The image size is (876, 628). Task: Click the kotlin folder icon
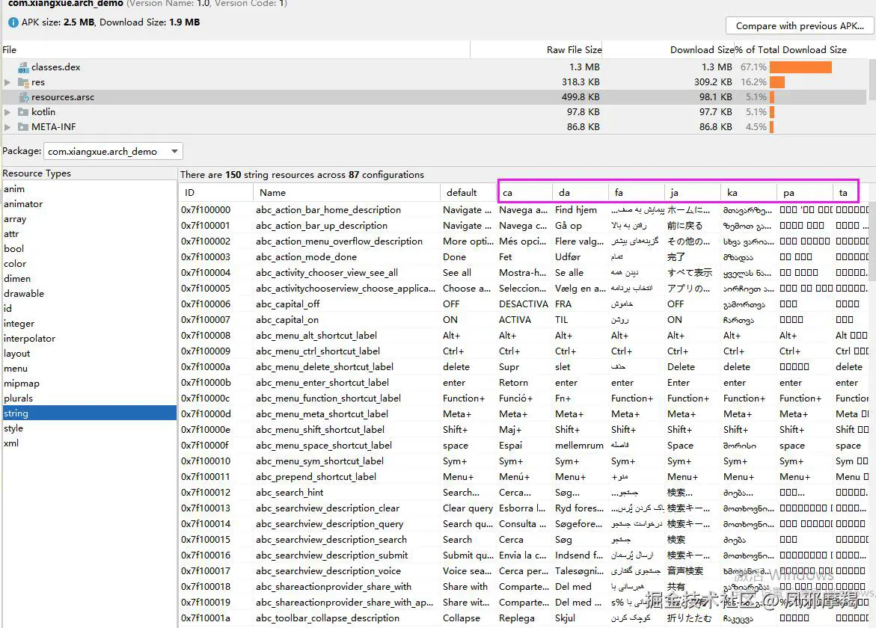pyautogui.click(x=23, y=112)
